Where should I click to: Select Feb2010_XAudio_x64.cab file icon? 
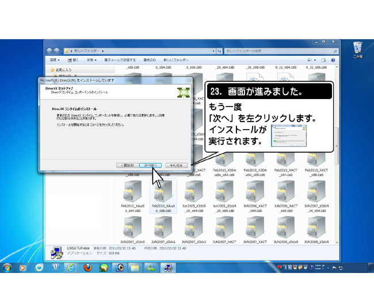point(132,191)
